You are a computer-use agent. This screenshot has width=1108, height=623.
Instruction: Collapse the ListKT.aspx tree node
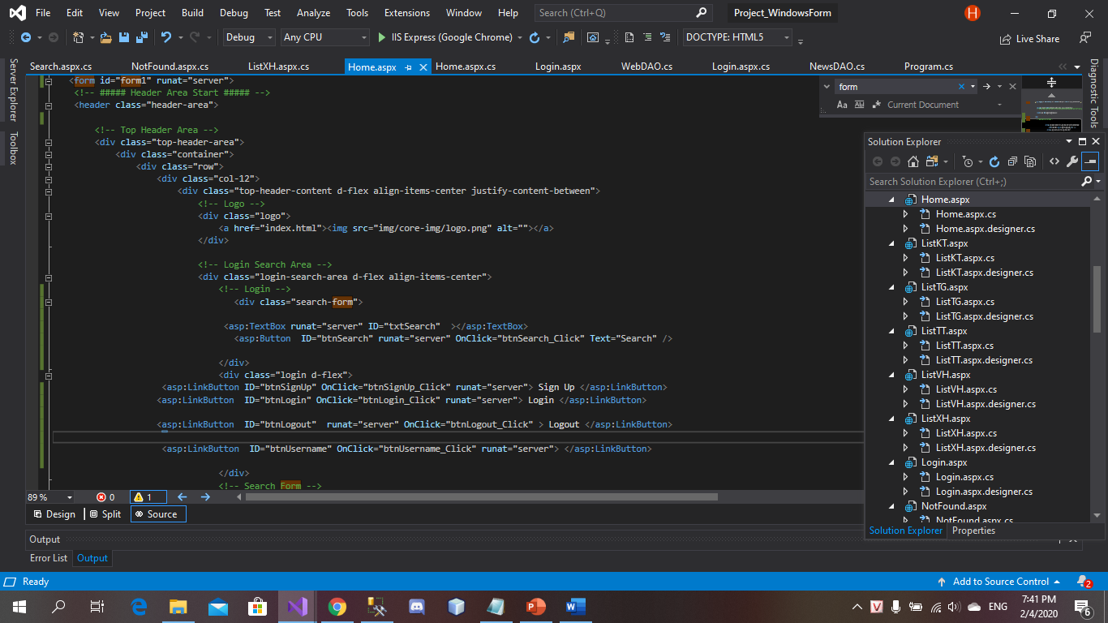(x=891, y=243)
